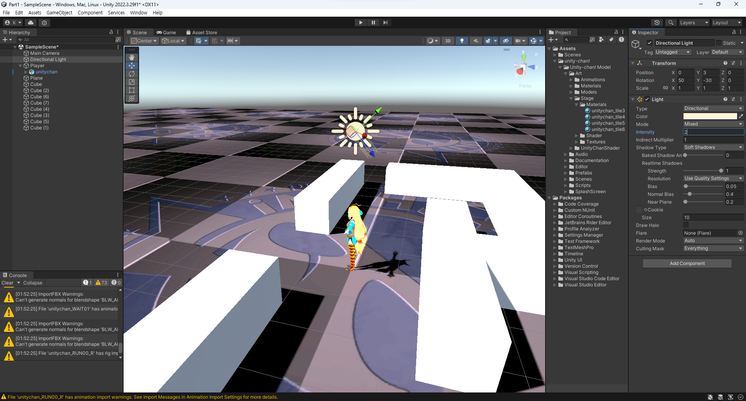
Task: Select the Move tool in Scene toolbar
Action: pyautogui.click(x=132, y=66)
